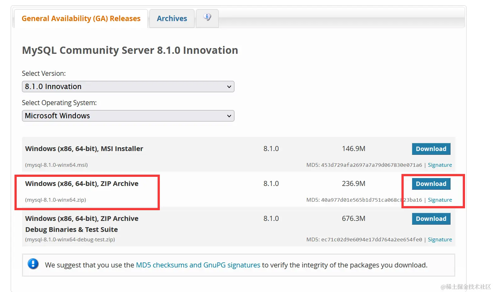Expand the Select Operating System dropdown
The height and width of the screenshot is (292, 493).
[x=128, y=116]
